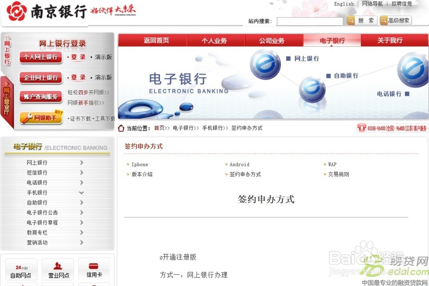This screenshot has width=429, height=286.
Task: Click 工具下载 link
Action: (x=105, y=119)
